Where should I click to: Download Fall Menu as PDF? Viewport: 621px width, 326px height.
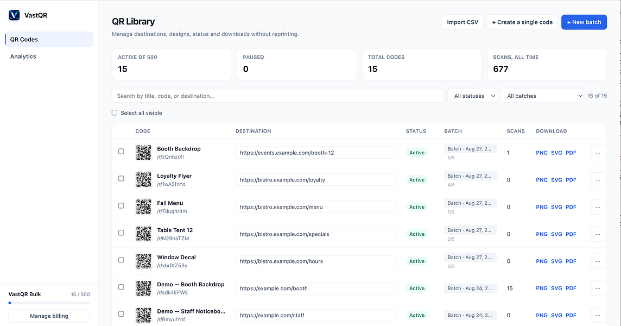point(571,207)
